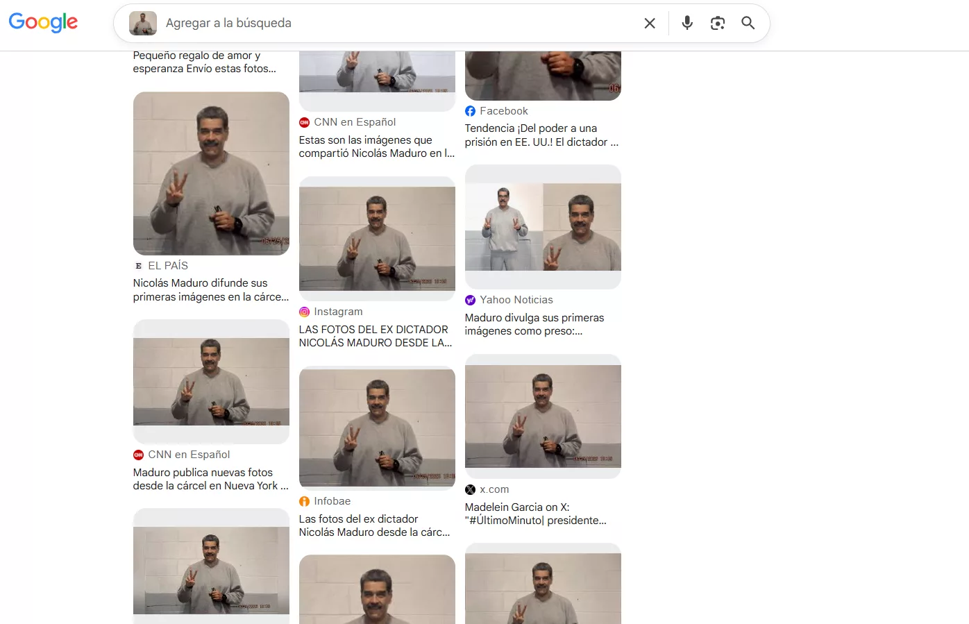Click CNN favicon above 'Estas son las imágenes'
Image resolution: width=969 pixels, height=624 pixels.
(x=304, y=122)
